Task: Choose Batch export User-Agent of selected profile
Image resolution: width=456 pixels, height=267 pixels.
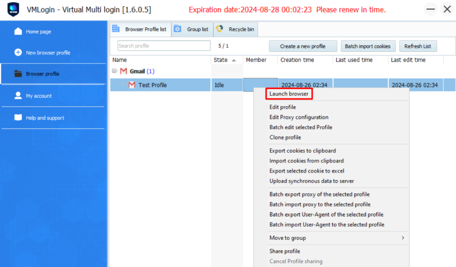Action: (x=326, y=215)
